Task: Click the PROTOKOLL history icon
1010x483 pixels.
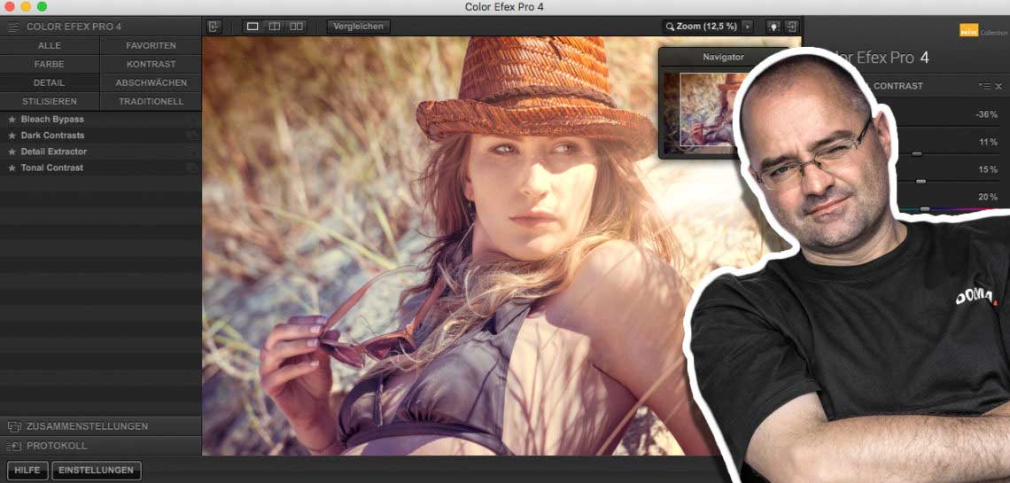Action: [x=13, y=446]
